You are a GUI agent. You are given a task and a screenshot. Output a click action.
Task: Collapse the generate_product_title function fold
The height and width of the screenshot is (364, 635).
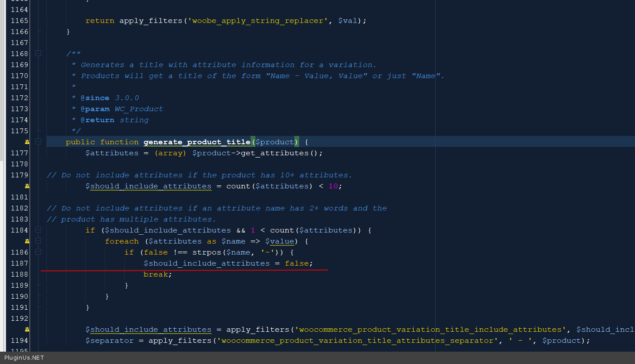tap(38, 142)
